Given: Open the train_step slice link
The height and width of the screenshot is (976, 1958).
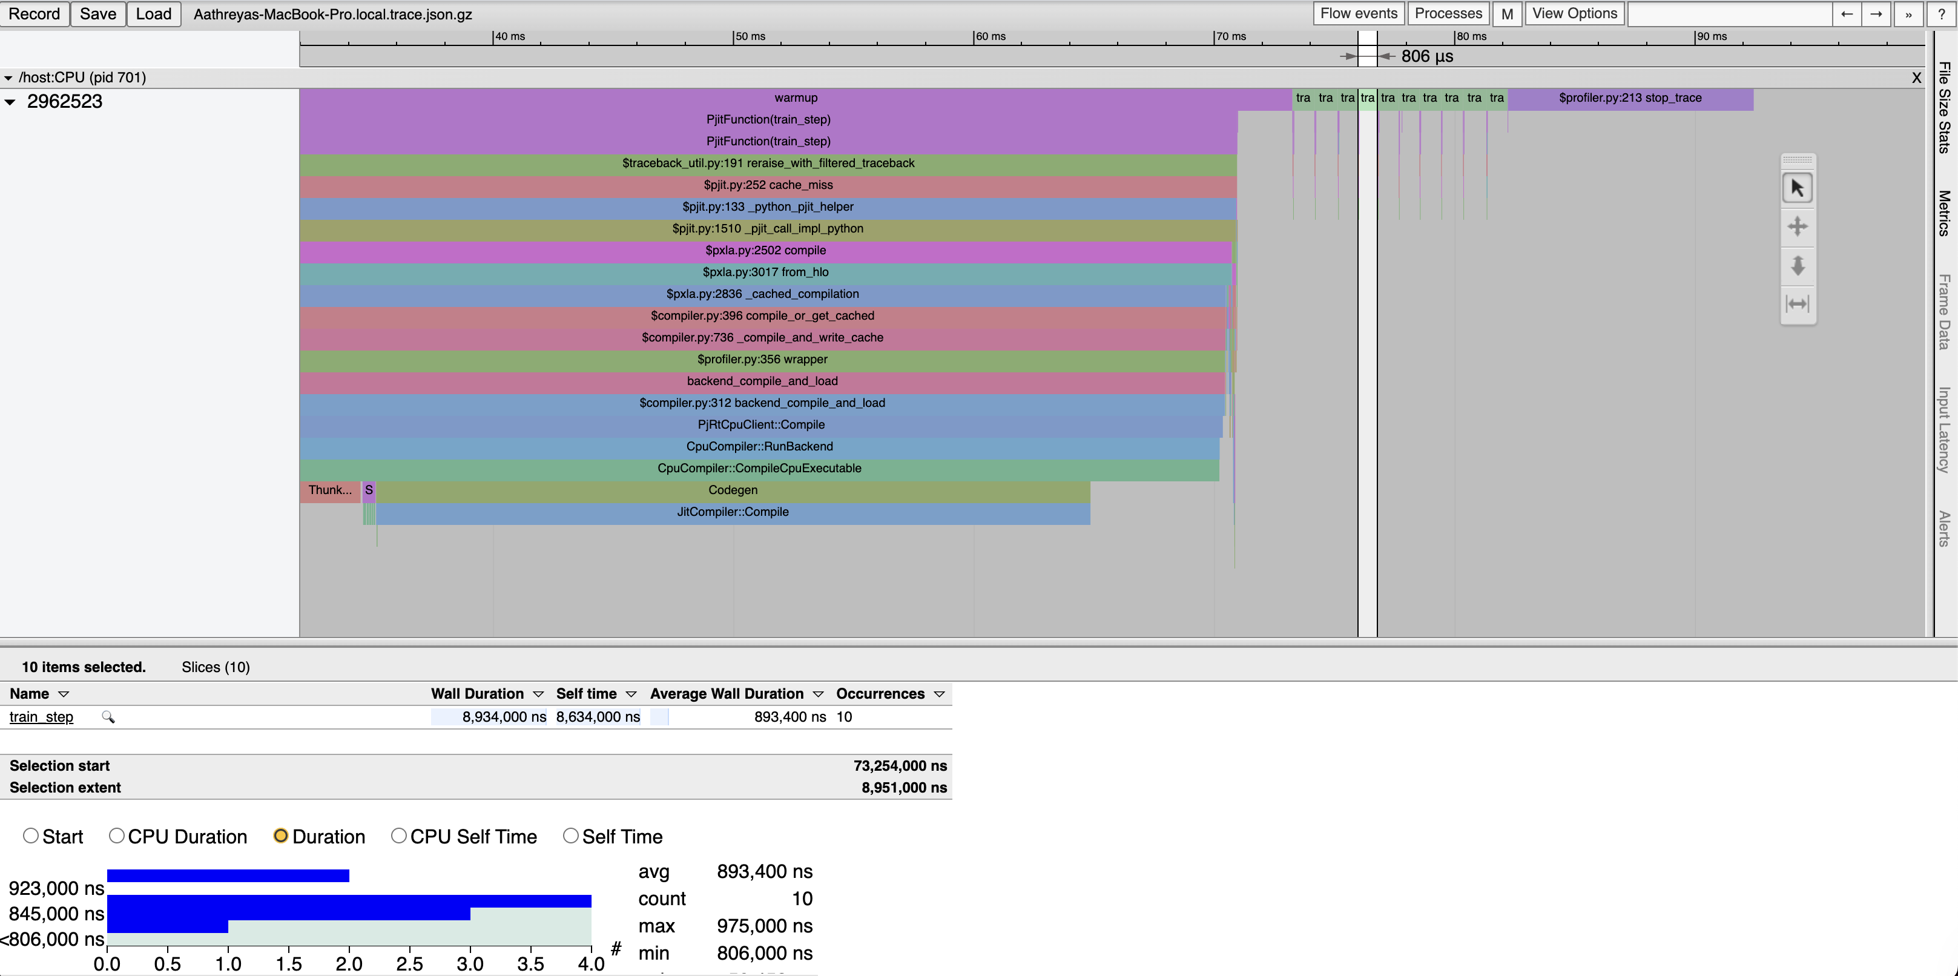Looking at the screenshot, I should 41,717.
